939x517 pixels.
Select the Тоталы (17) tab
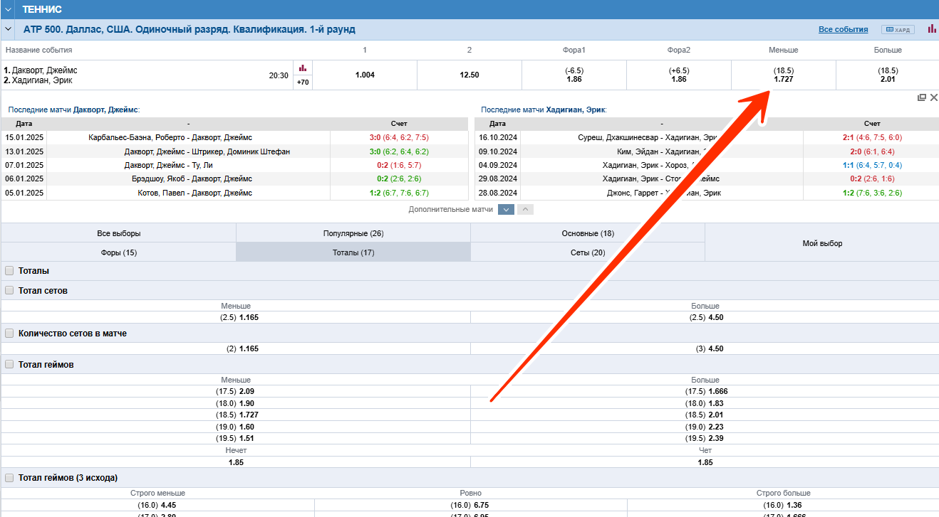353,252
